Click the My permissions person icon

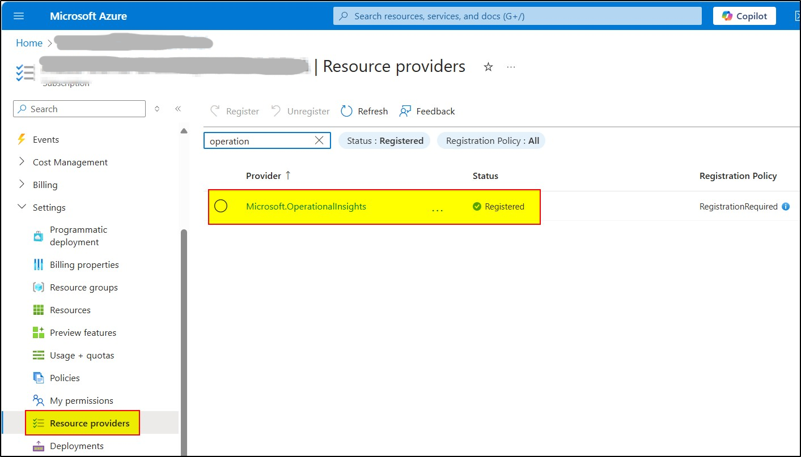click(38, 400)
